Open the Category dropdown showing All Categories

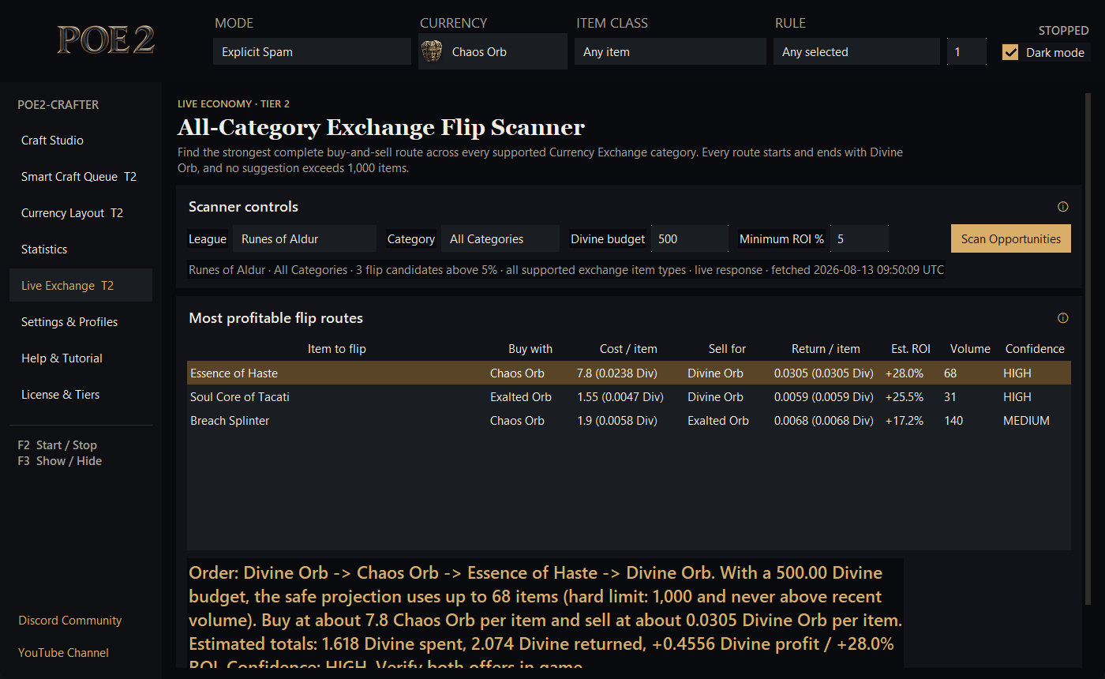[500, 238]
